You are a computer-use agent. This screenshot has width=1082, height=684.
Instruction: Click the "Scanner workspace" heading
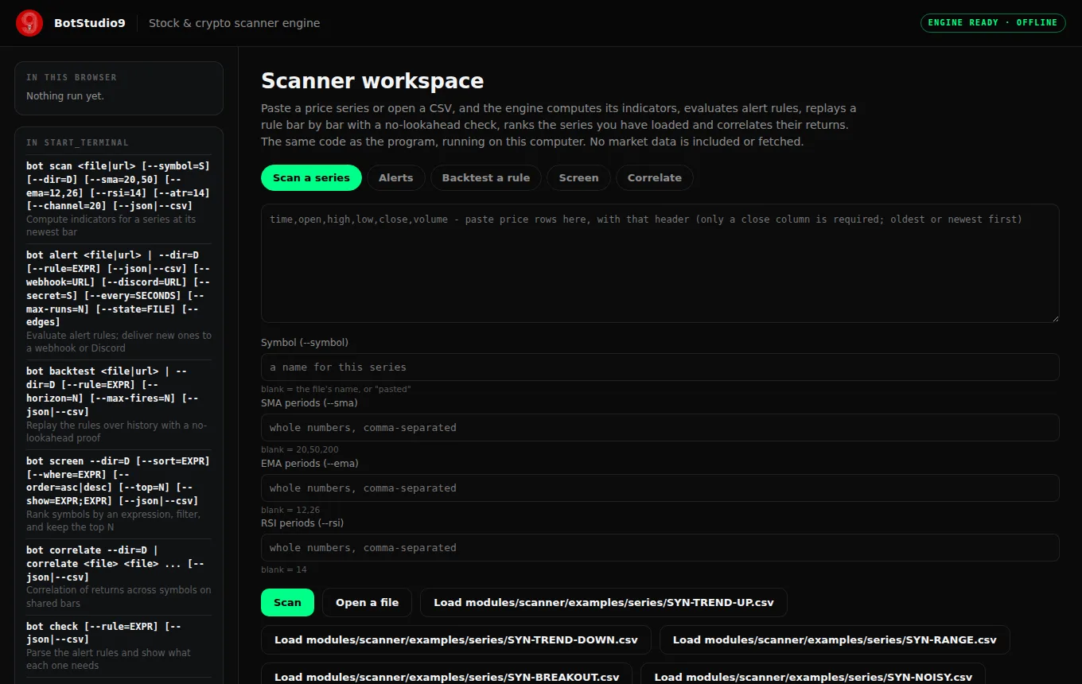372,81
